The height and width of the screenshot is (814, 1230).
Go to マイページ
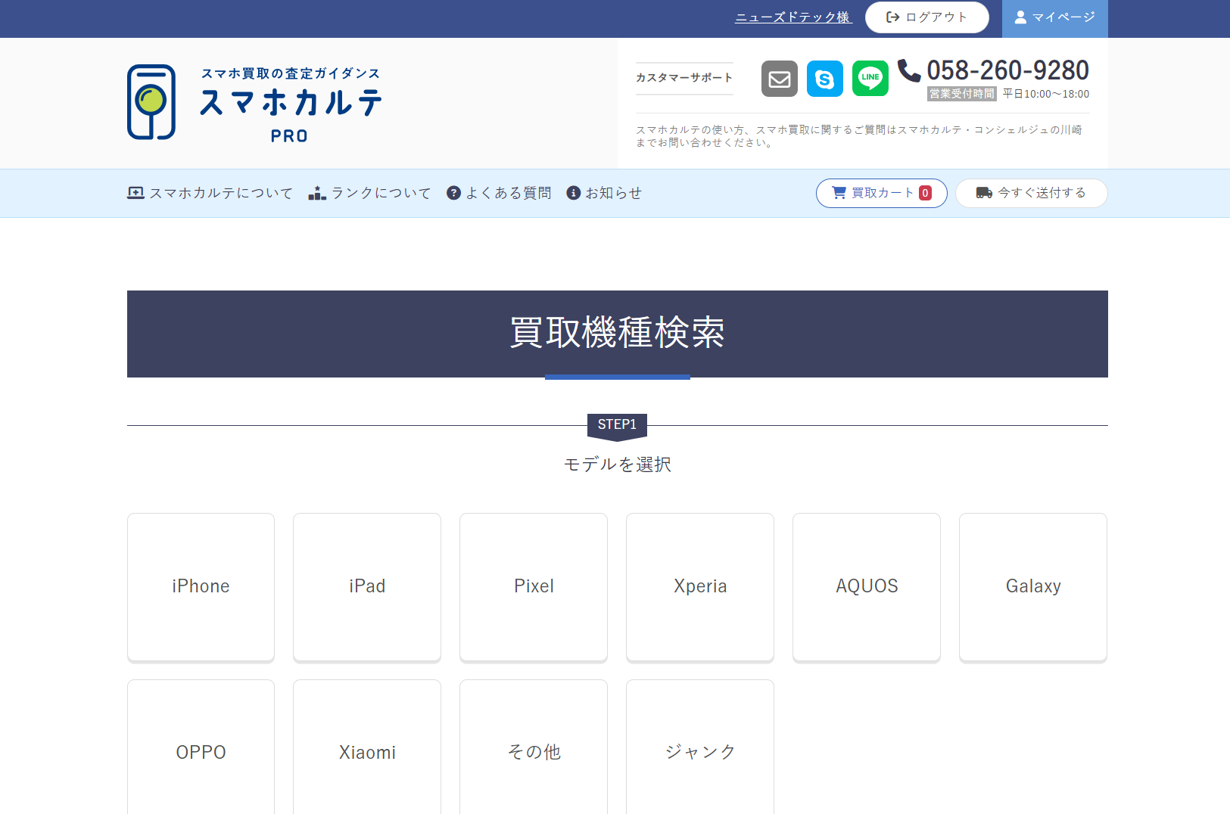tap(1055, 18)
